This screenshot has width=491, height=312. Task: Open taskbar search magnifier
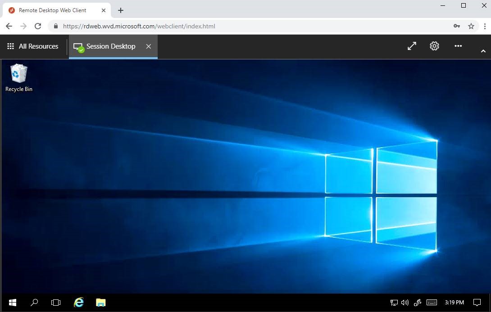(x=34, y=302)
